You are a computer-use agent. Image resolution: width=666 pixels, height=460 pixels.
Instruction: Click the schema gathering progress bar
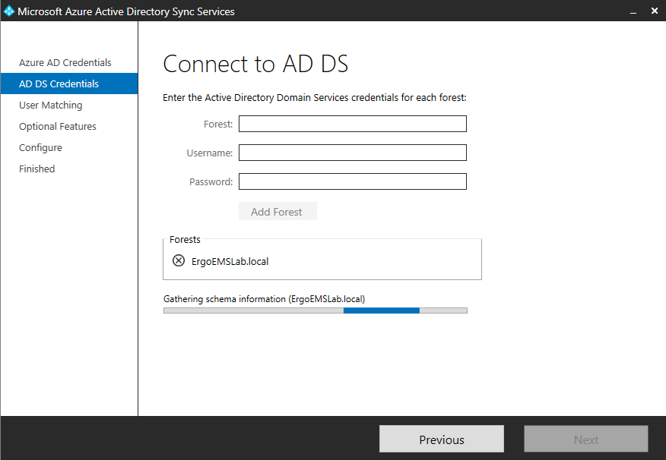(x=315, y=310)
